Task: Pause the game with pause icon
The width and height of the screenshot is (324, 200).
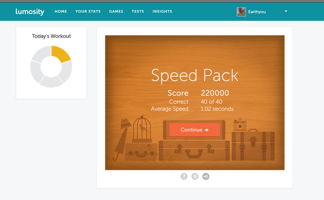Action: pyautogui.click(x=195, y=176)
